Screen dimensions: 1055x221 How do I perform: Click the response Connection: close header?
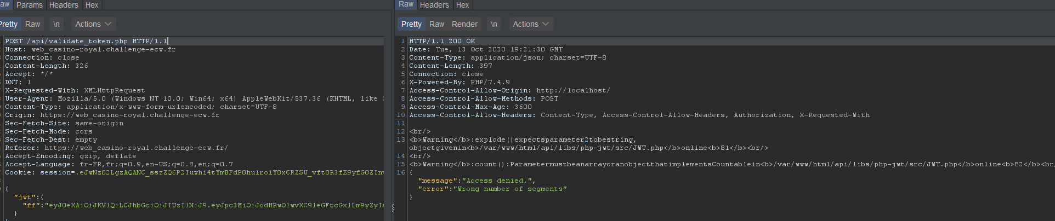pyautogui.click(x=446, y=74)
